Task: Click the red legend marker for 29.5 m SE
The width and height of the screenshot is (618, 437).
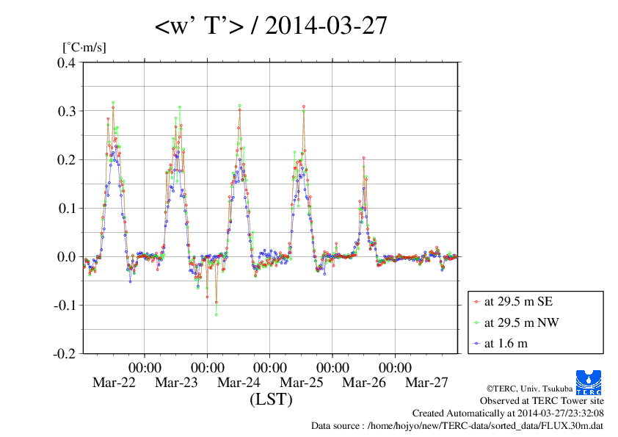Action: 476,302
